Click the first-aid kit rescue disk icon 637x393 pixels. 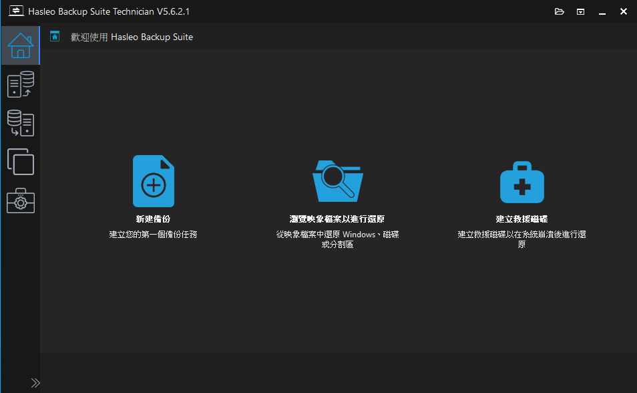pyautogui.click(x=521, y=182)
